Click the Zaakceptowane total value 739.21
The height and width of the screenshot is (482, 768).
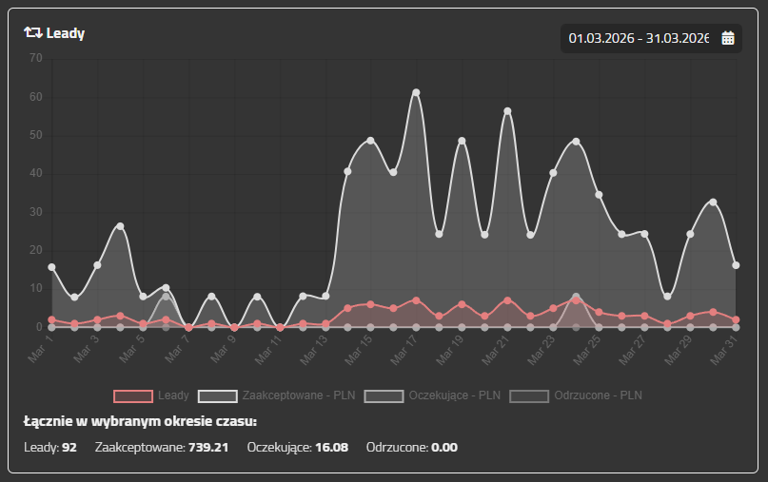click(x=206, y=447)
